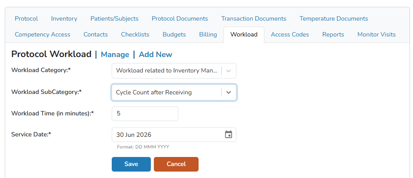Click the Save button

[x=131, y=164]
